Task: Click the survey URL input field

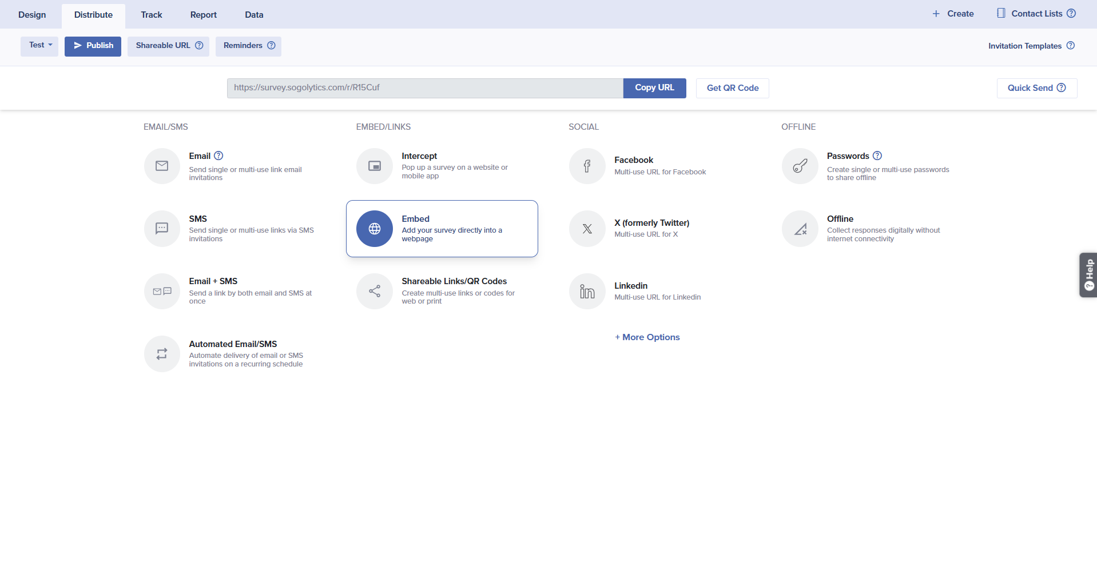Action: 424,88
